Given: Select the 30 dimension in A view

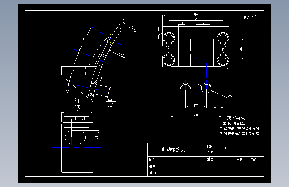Looking at the screenshot, I should pos(76,115).
